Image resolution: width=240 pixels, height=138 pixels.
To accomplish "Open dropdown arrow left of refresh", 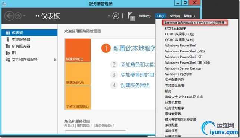I will [x=109, y=16].
